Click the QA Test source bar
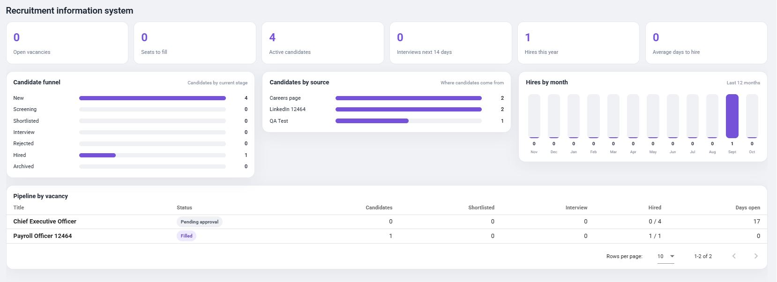This screenshot has height=282, width=777. [x=409, y=121]
